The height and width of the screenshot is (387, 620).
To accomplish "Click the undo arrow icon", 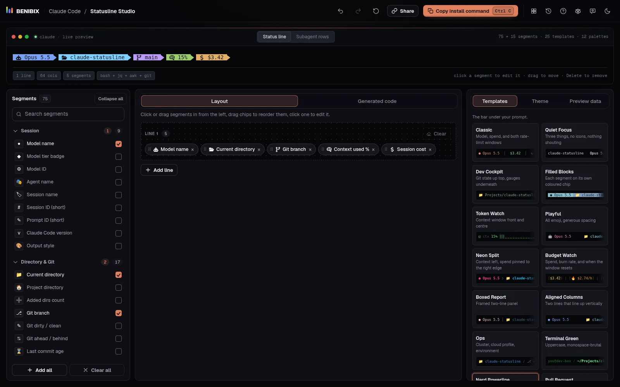I will click(x=340, y=11).
